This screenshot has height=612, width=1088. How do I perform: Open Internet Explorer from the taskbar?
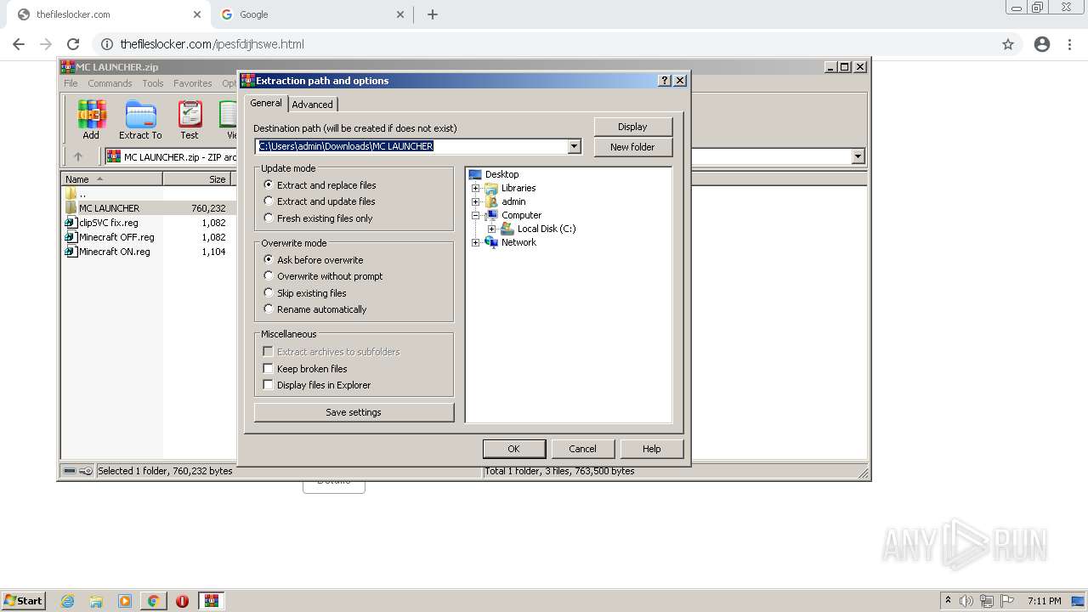(68, 601)
